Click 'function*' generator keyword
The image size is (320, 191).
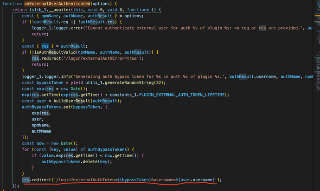pyautogui.click(x=138, y=10)
